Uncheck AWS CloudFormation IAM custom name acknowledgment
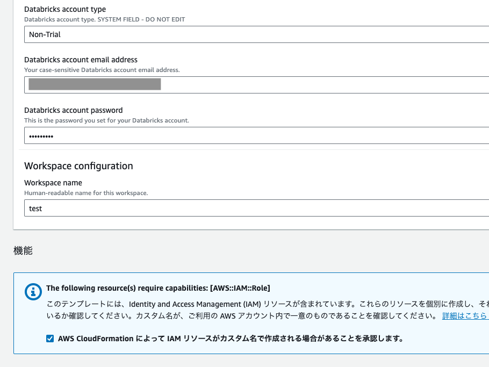Viewport: 489px width, 367px height. (50, 339)
